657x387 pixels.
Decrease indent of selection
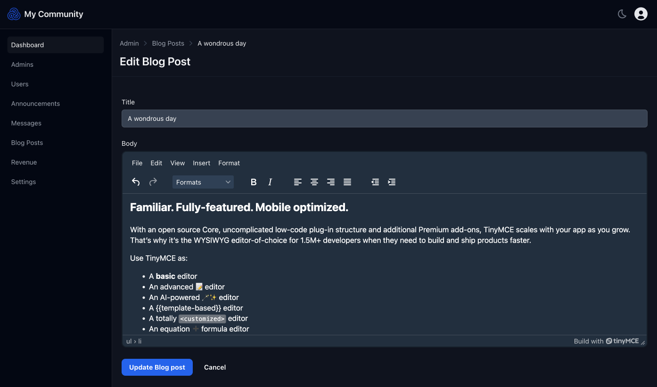[375, 182]
